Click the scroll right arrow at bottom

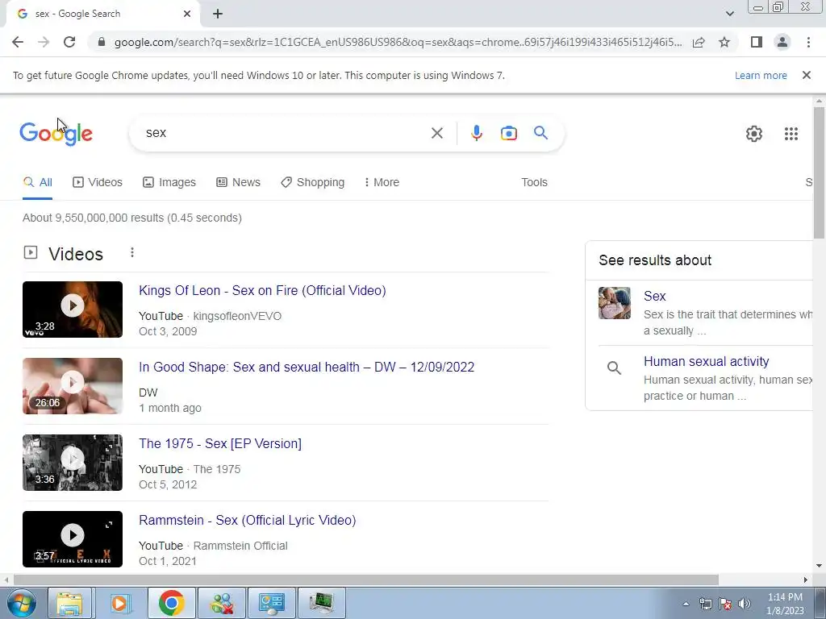(x=805, y=580)
